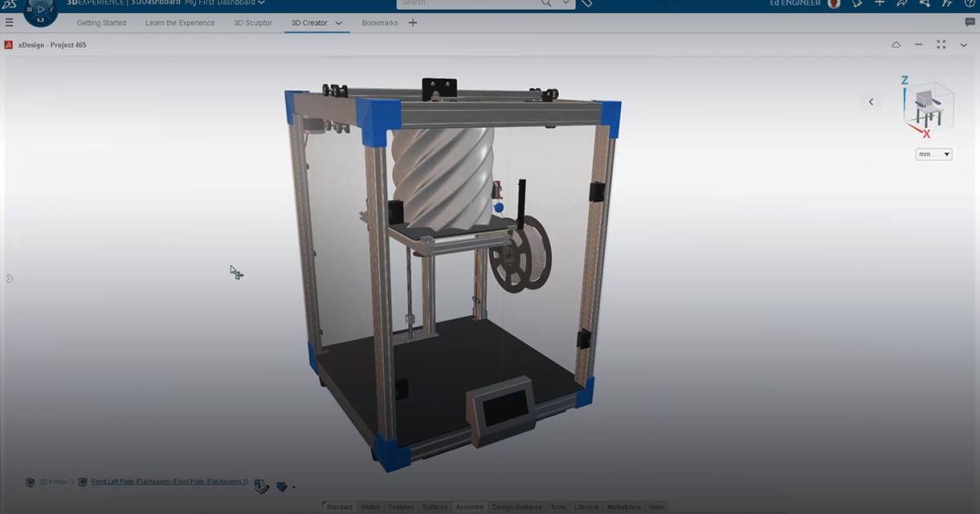Click the 3D Printer assembly icon bottom left
This screenshot has width=980, height=514.
[30, 482]
